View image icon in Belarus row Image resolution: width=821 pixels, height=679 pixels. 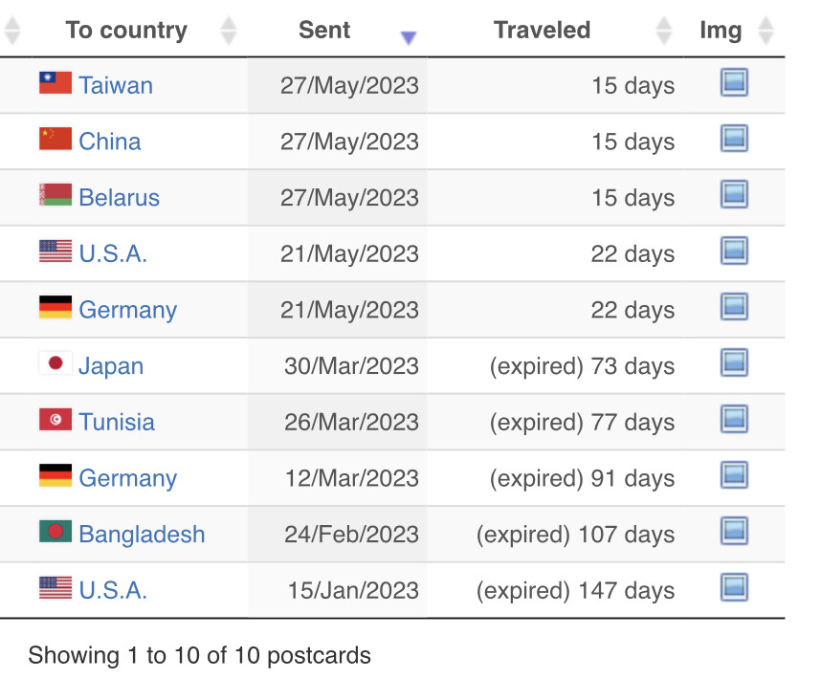(734, 194)
